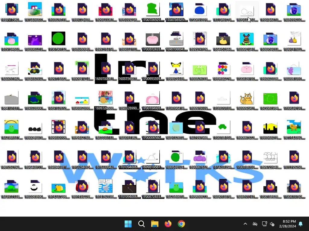
Task: Select desktop file 1686959283
Action: point(271,42)
